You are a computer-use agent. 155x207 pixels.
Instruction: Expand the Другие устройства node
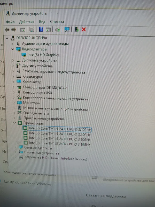13,66
